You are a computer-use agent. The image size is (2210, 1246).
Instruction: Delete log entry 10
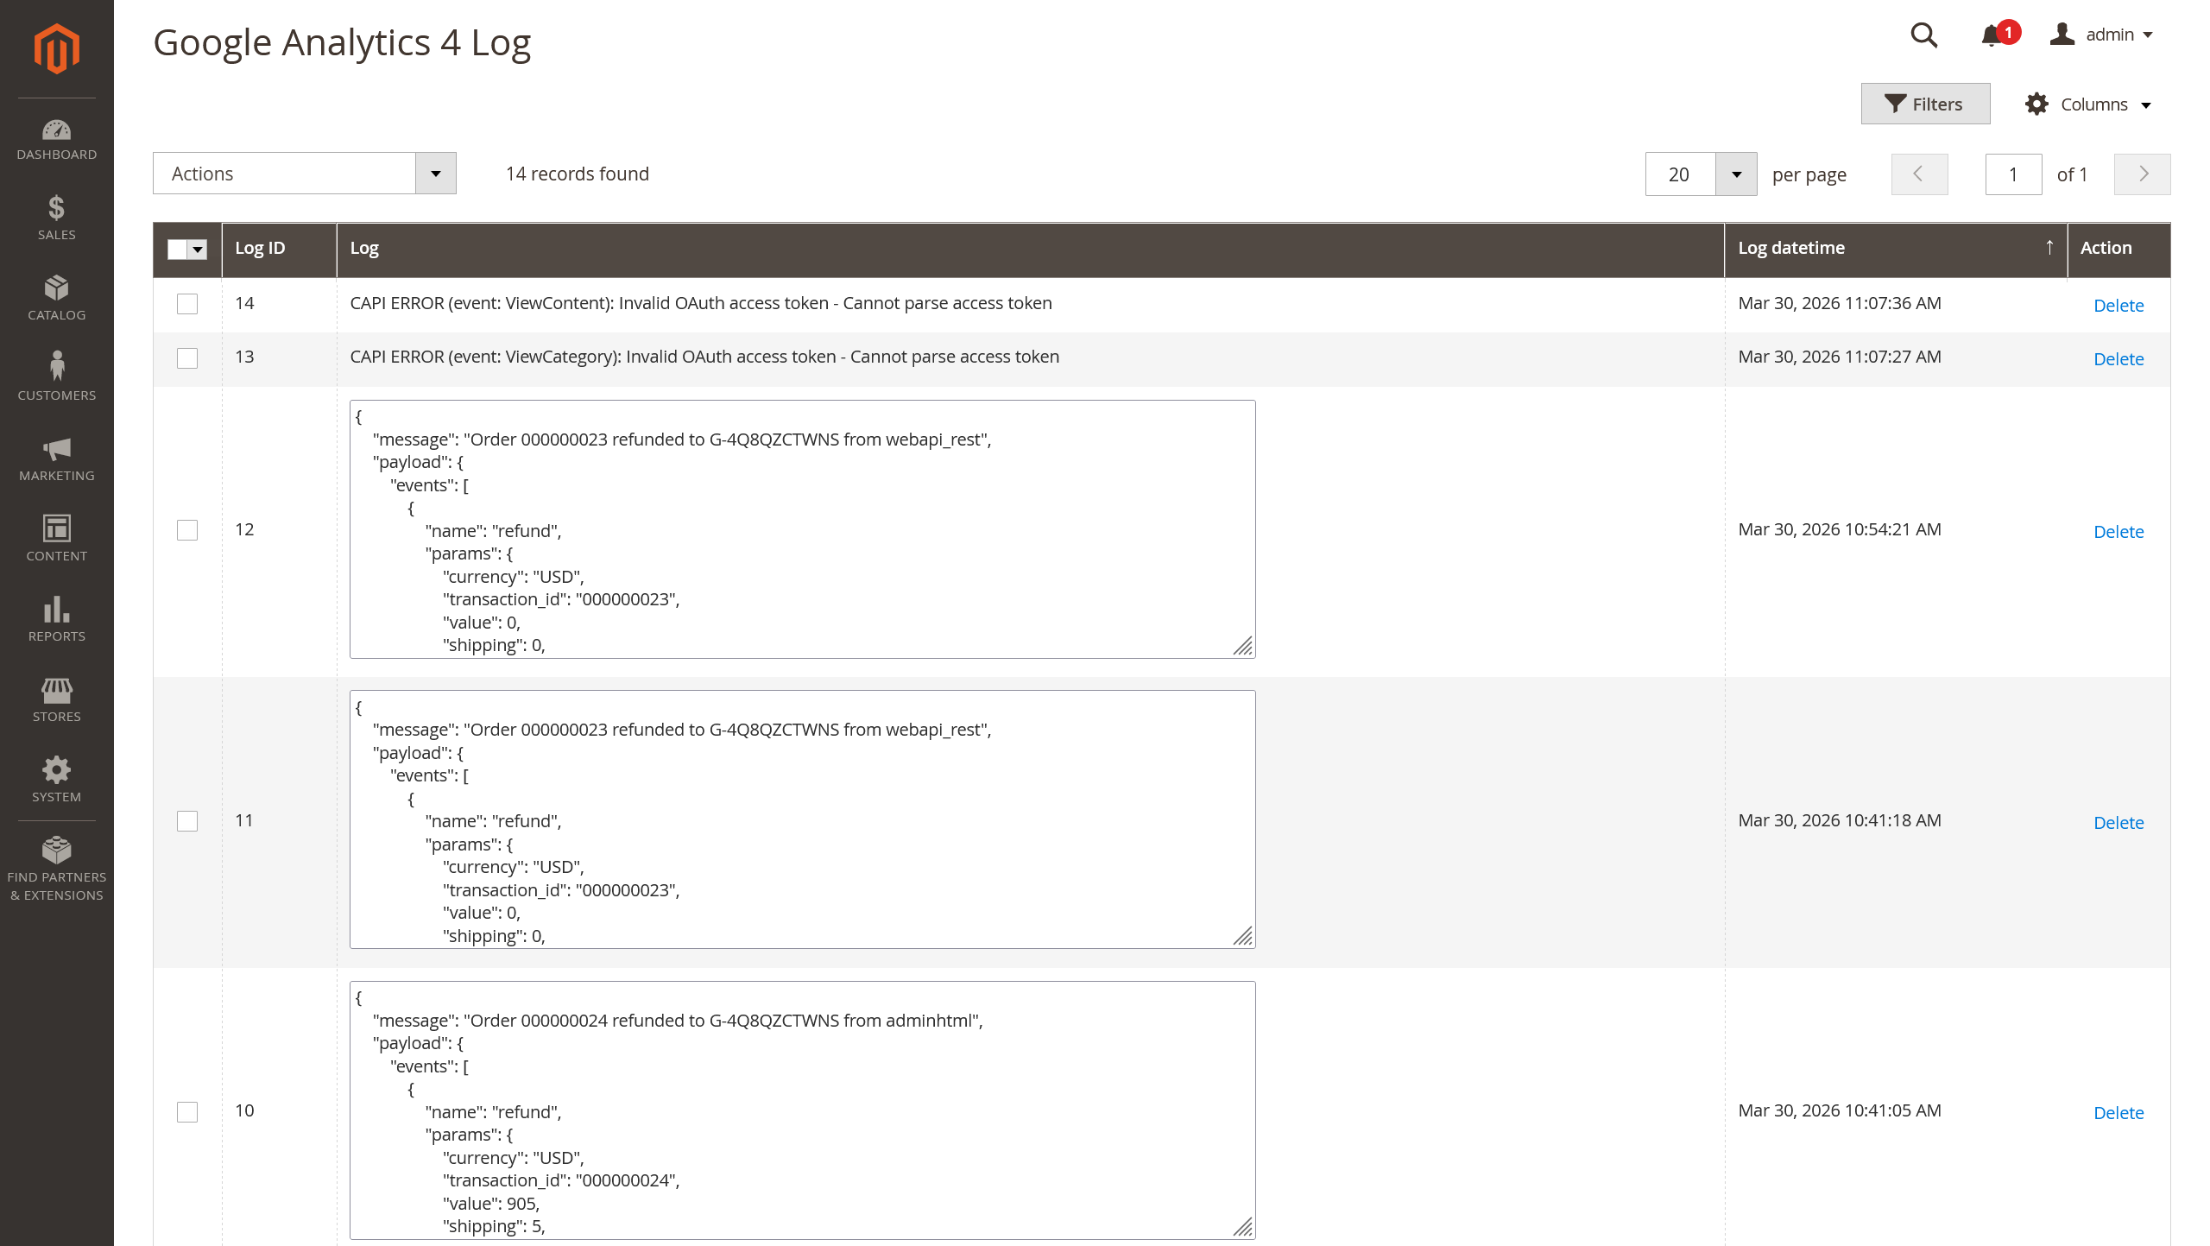[x=2118, y=1113]
